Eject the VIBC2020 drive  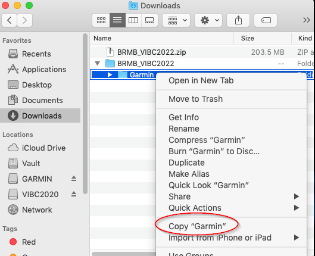(74, 194)
